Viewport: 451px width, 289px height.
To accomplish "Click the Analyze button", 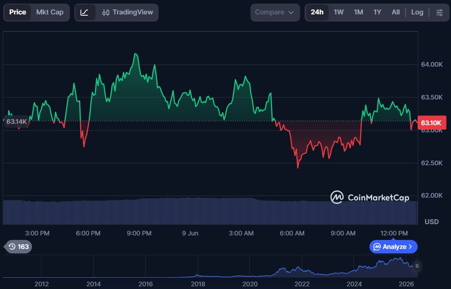I will click(x=393, y=247).
